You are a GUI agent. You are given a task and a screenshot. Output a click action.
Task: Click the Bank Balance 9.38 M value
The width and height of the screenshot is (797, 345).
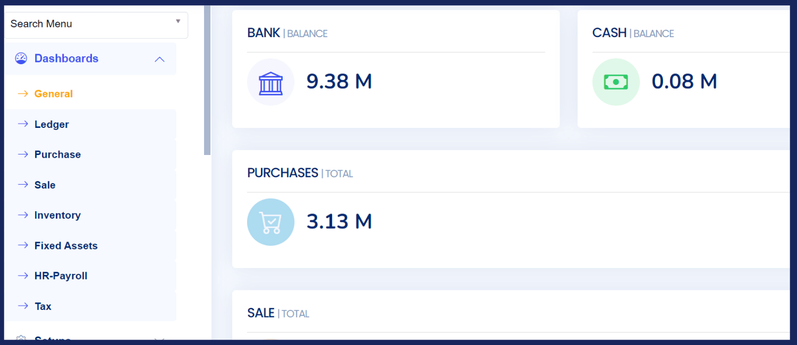[x=339, y=82]
